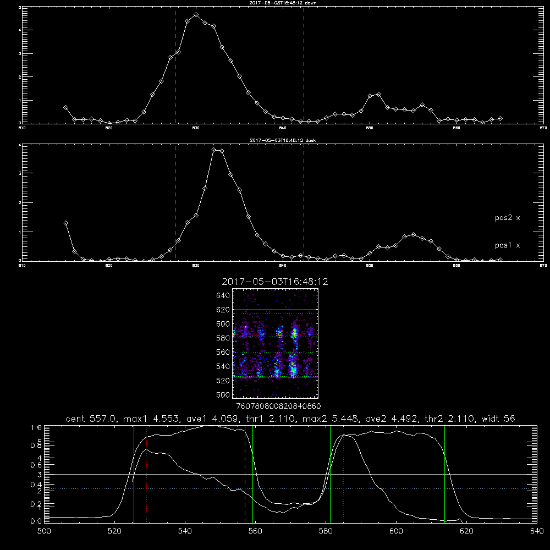Click the 'widt 56' value
This screenshot has height=550, width=550.
498,419
